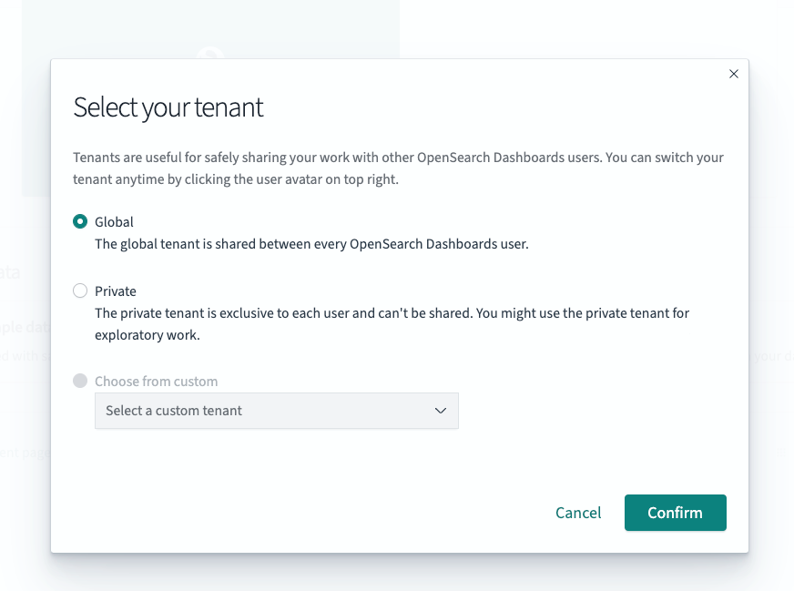Expand the custom tenant list via its chevron

click(x=441, y=411)
